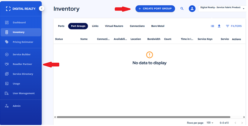This screenshot has width=248, height=126.
Task: Click the orange warning alert icon
Action: 150,55
